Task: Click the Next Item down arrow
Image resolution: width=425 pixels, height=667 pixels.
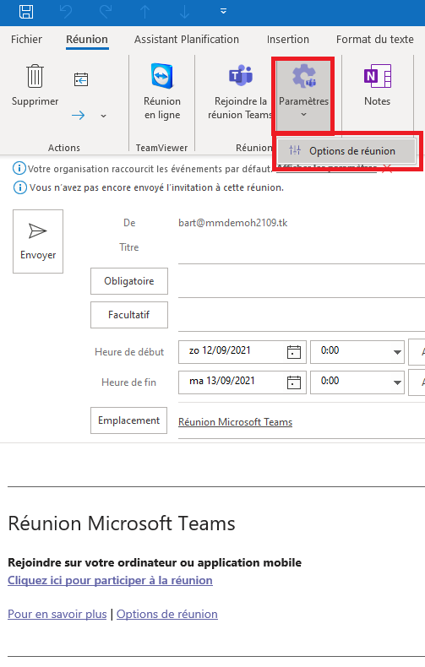Action: 184,12
